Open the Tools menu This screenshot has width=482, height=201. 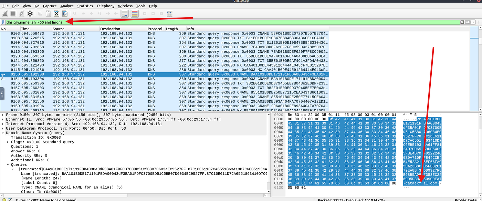coord(140,6)
